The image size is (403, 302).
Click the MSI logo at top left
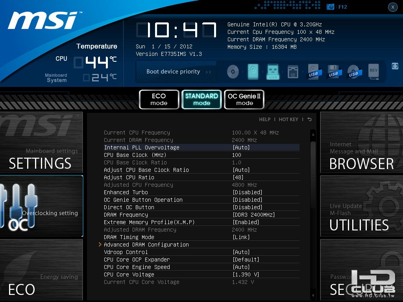(45, 20)
